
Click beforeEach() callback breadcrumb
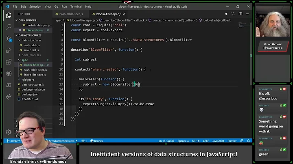coord(215,20)
